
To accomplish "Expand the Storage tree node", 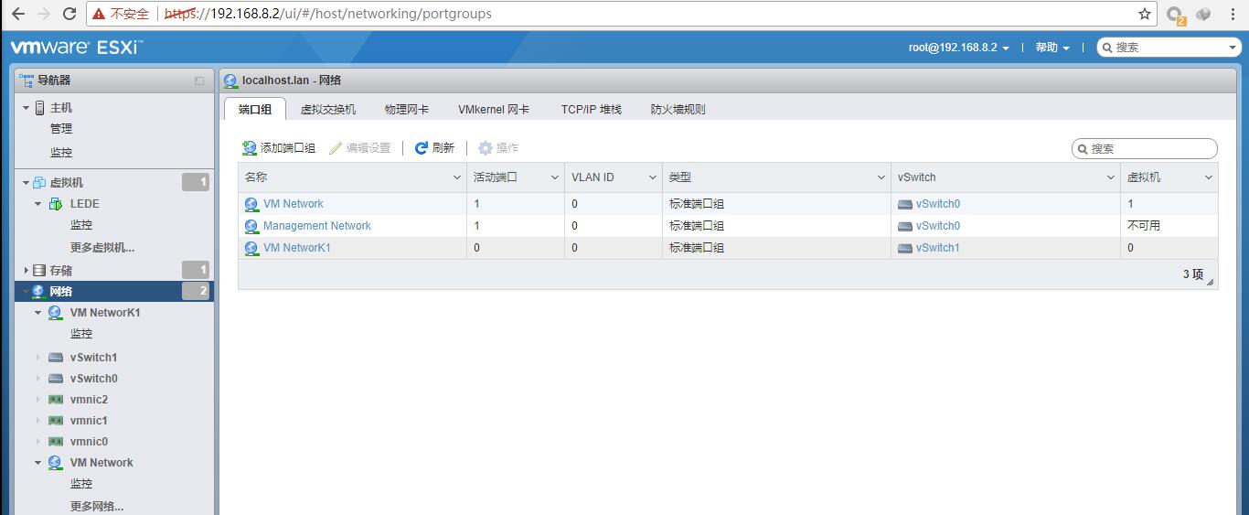I will pyautogui.click(x=26, y=271).
